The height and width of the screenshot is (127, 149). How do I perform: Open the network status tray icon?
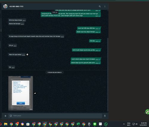[x=134, y=124]
